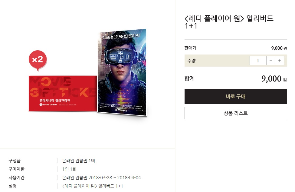Click the Ready Player One poster image
This screenshot has width=295, height=192.
pyautogui.click(x=122, y=73)
